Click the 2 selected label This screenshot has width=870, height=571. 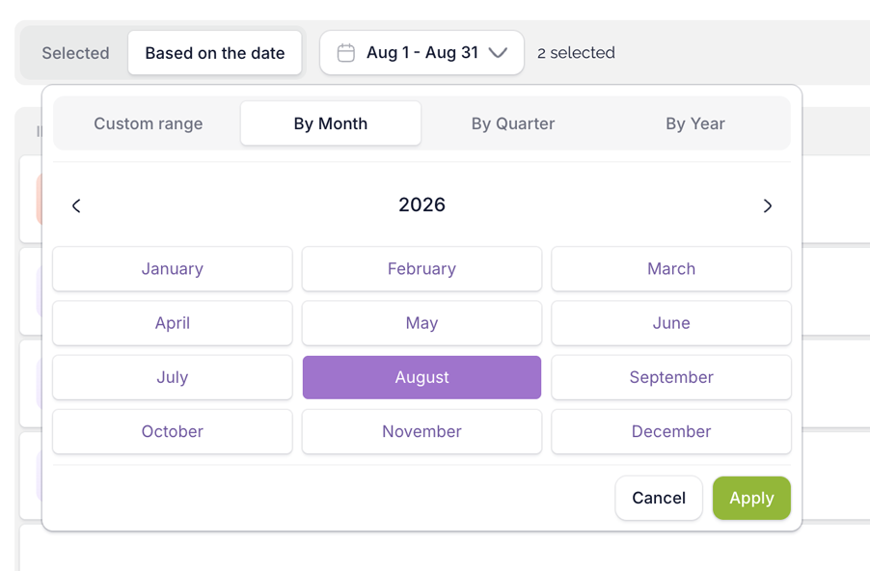pyautogui.click(x=576, y=53)
